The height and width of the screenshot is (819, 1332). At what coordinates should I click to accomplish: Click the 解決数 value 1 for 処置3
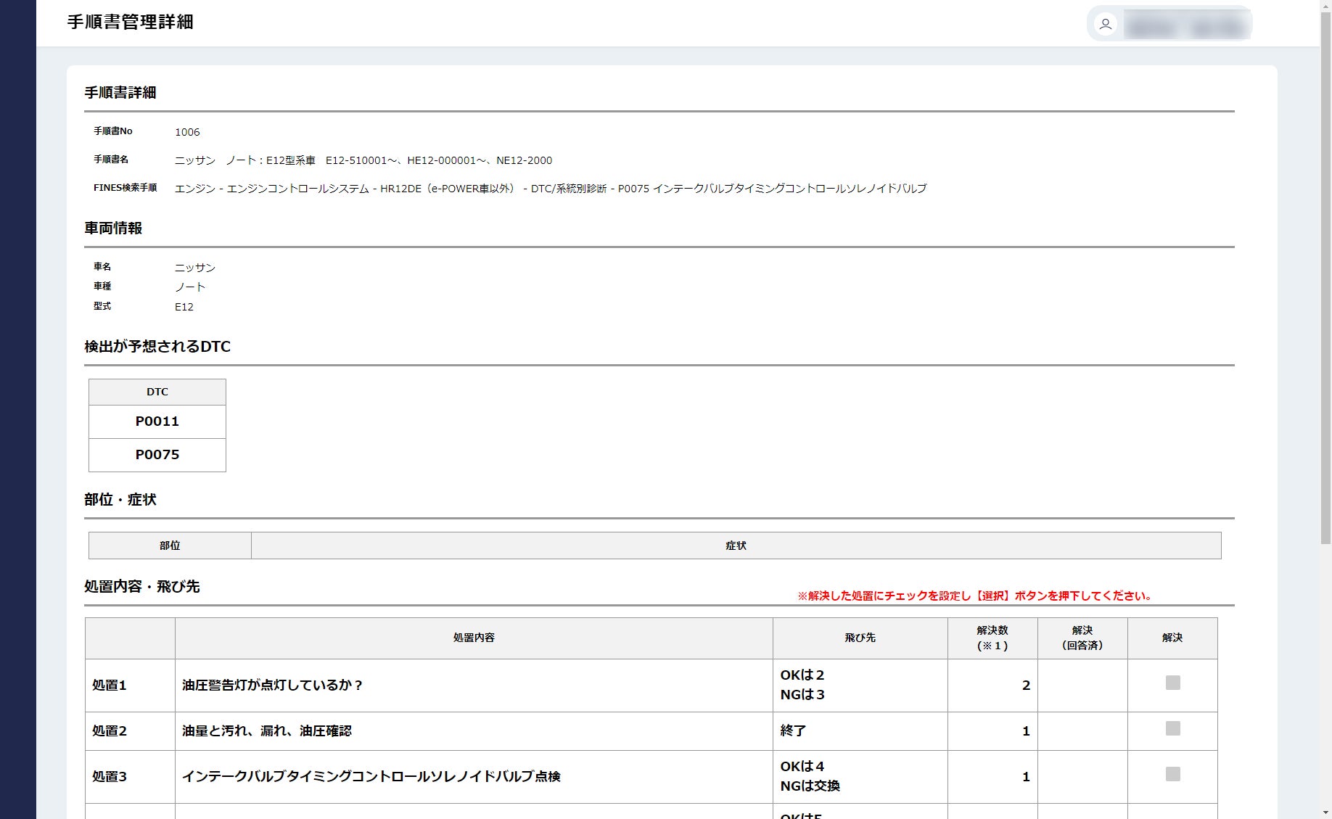1026,777
